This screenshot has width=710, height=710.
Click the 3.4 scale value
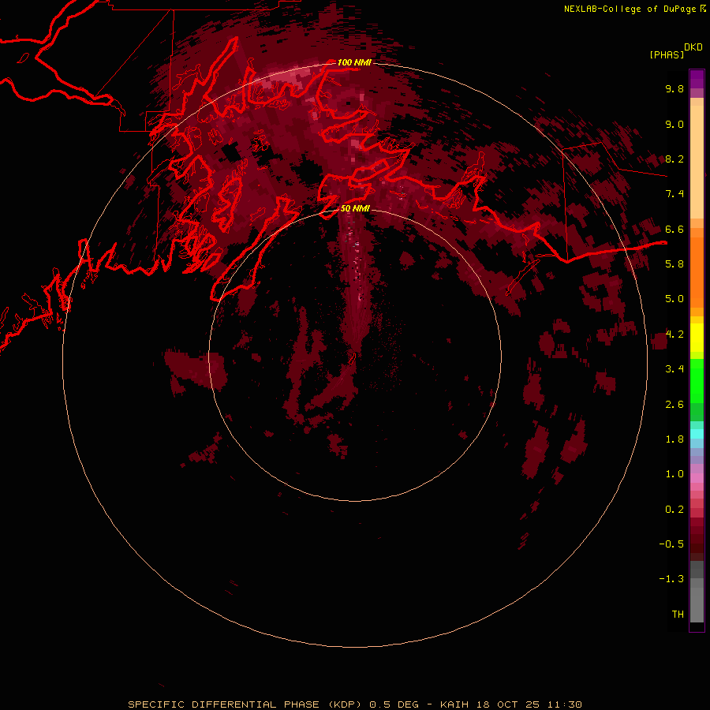674,369
